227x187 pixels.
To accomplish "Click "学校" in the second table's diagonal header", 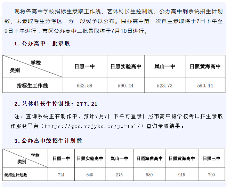I will (x=35, y=155).
